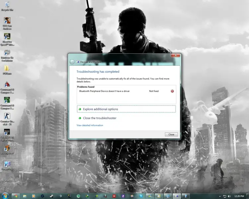
Task: Click the purple Z taskbar icon
Action: pos(123,196)
